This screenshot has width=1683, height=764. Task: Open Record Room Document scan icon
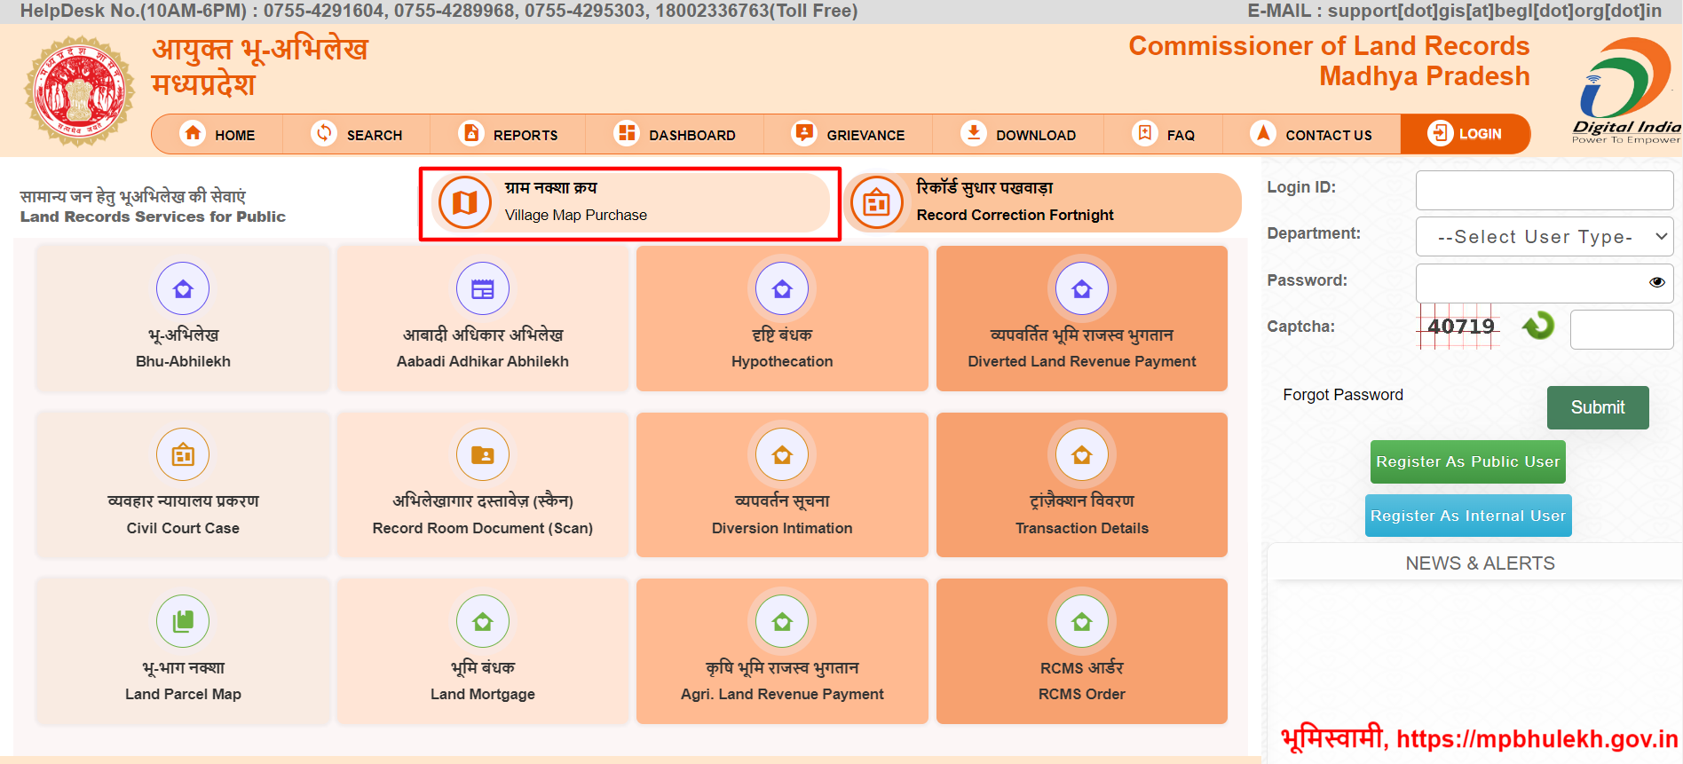pyautogui.click(x=482, y=455)
